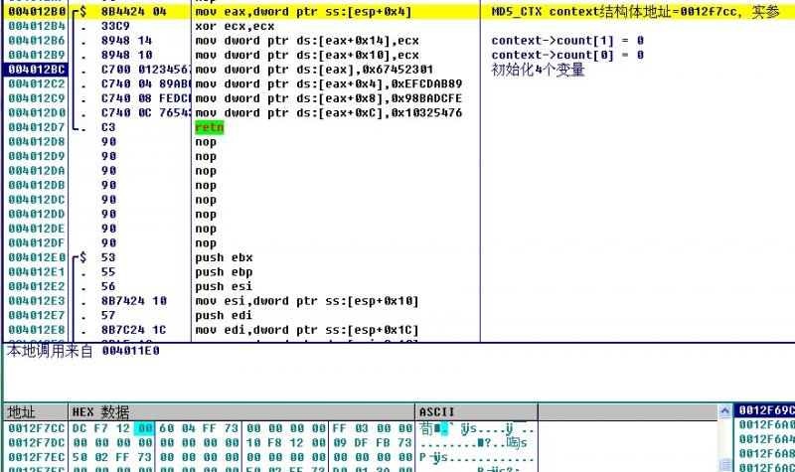
Task: Click the green-highlighted retn instruction
Action: click(x=210, y=127)
